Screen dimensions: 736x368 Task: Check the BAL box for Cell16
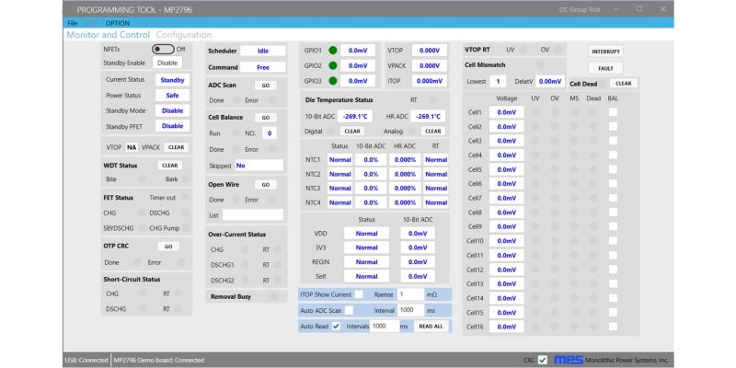(613, 327)
